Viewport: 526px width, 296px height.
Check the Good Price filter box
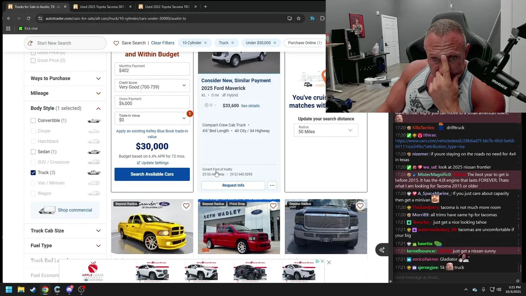pos(33,53)
